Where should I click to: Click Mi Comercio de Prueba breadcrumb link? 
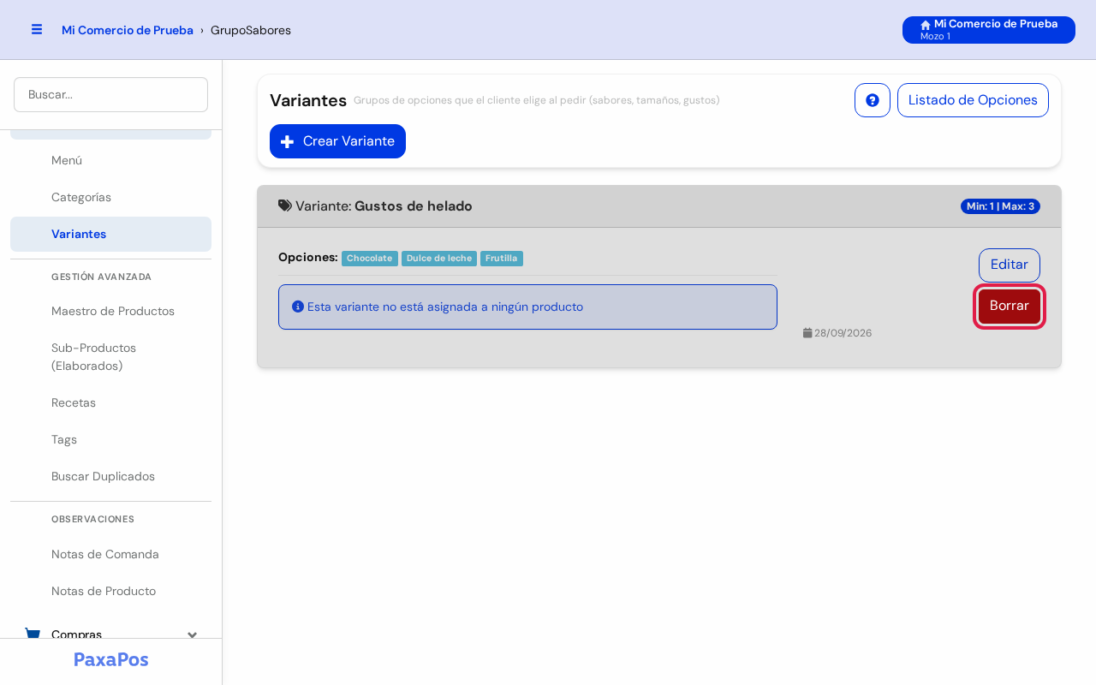tap(128, 30)
